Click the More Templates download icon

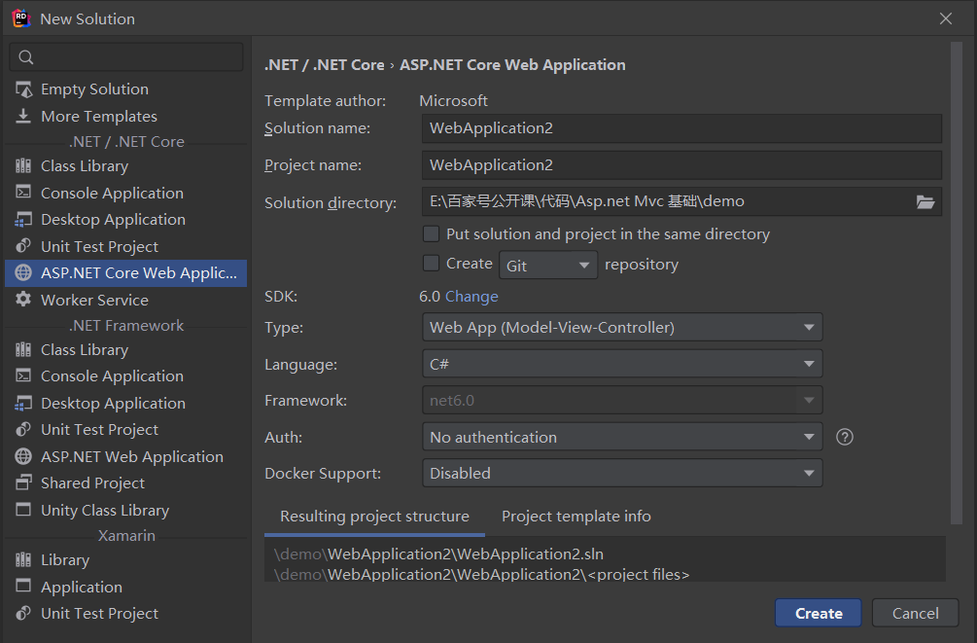tap(23, 116)
